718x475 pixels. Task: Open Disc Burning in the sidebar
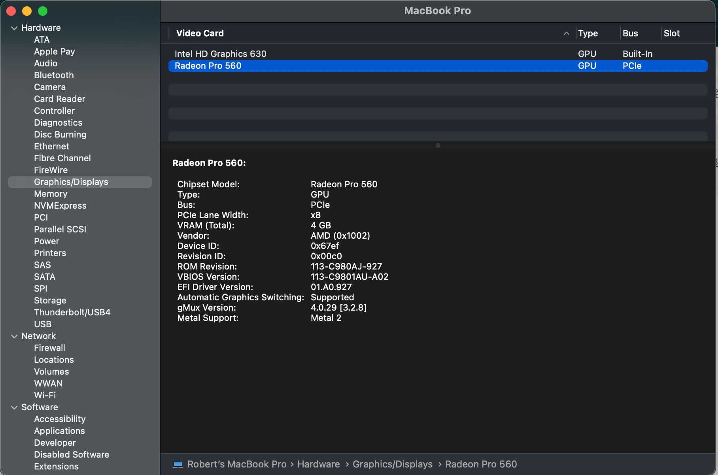coord(60,135)
